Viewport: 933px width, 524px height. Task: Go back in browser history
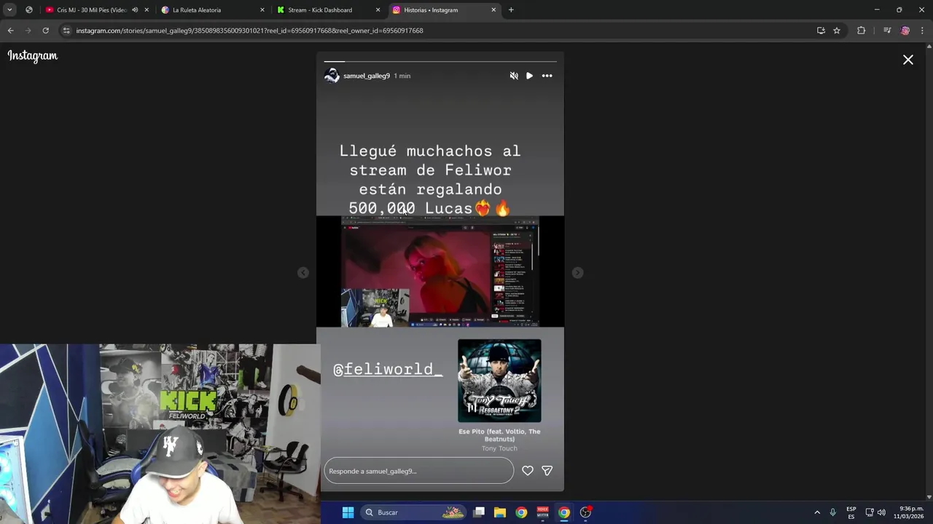[10, 31]
